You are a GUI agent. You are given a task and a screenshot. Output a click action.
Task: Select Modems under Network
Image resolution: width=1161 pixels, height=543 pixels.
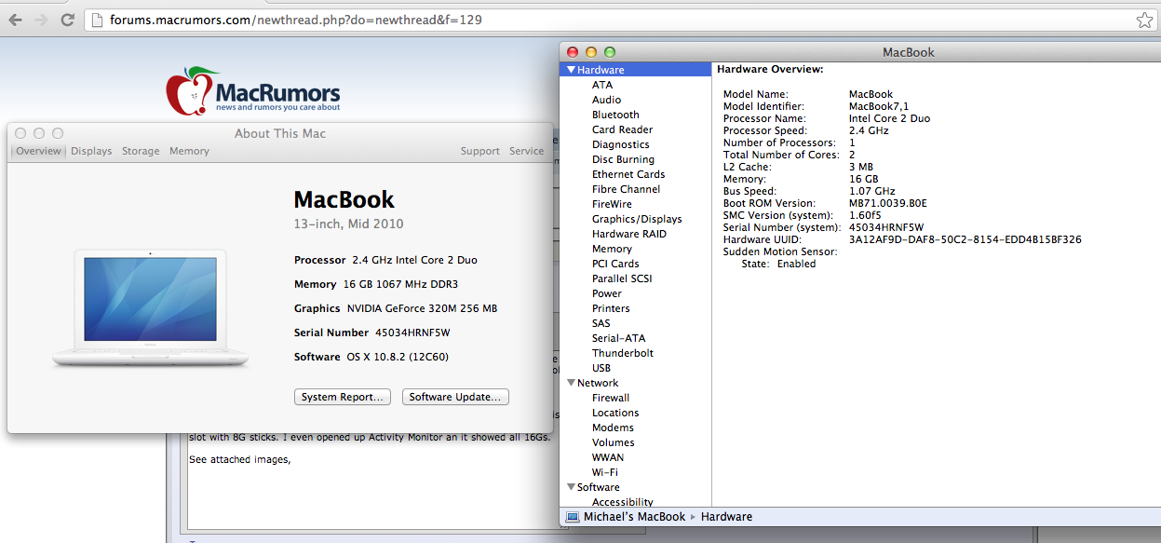[613, 428]
